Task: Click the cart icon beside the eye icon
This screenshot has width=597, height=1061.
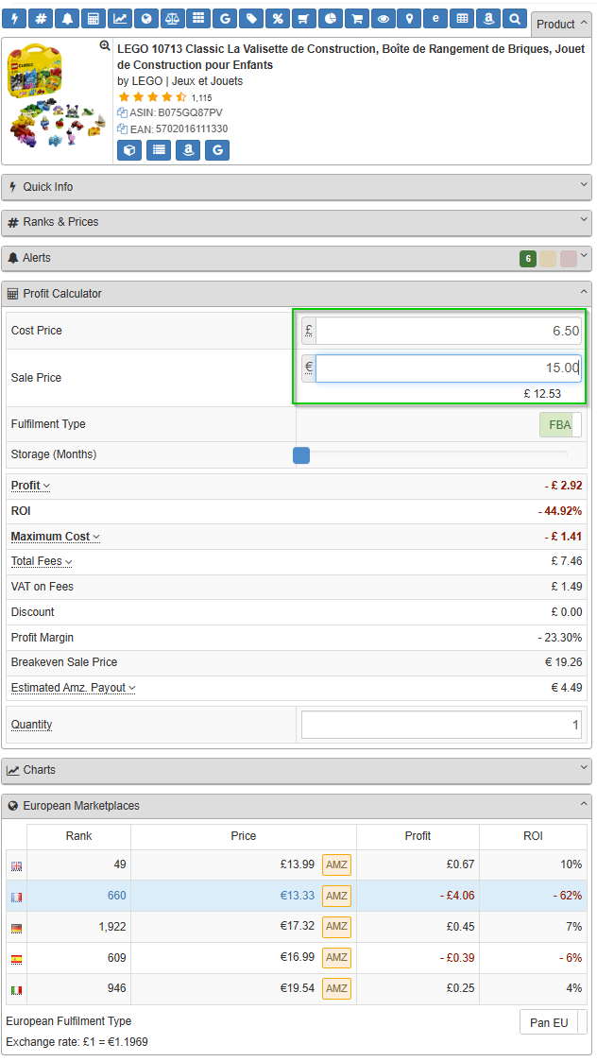Action: coord(357,18)
